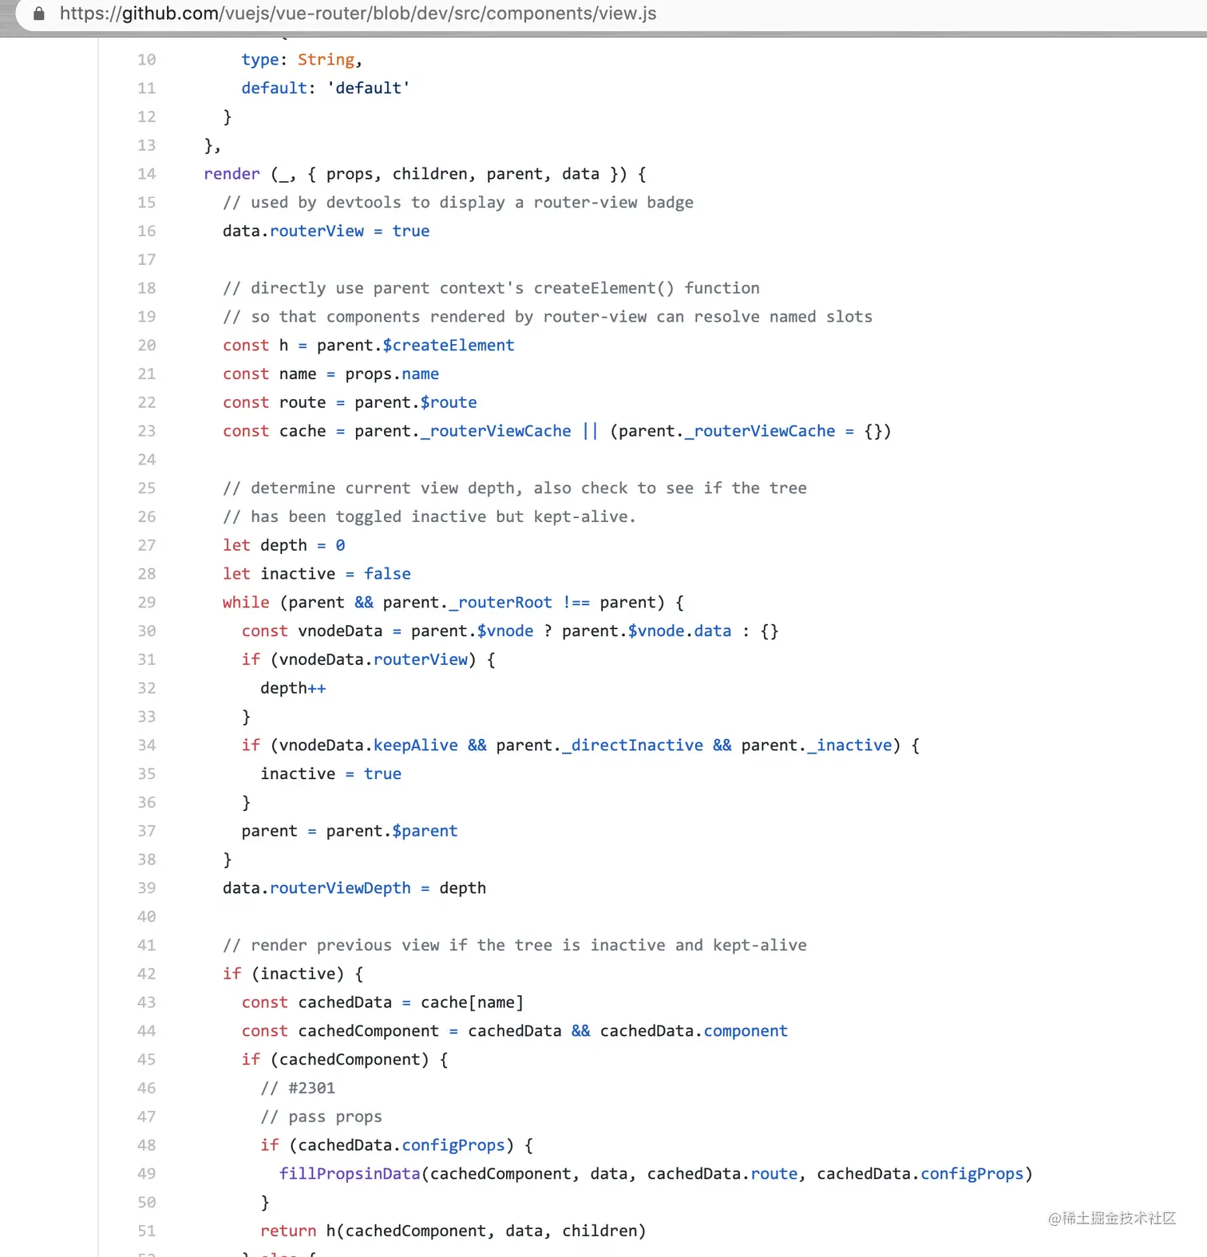Click the GitHub URL in address bar
The image size is (1207, 1257).
358,14
